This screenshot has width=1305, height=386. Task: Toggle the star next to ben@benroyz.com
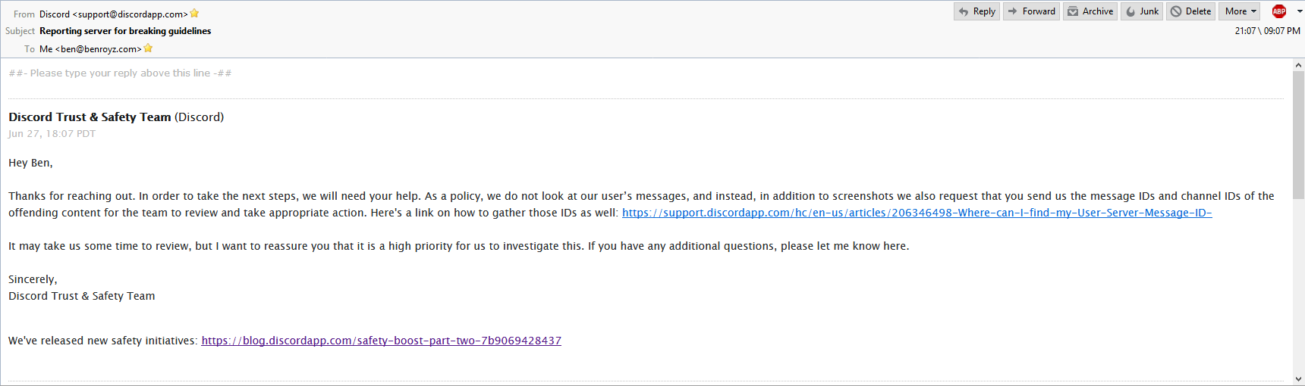tap(148, 48)
